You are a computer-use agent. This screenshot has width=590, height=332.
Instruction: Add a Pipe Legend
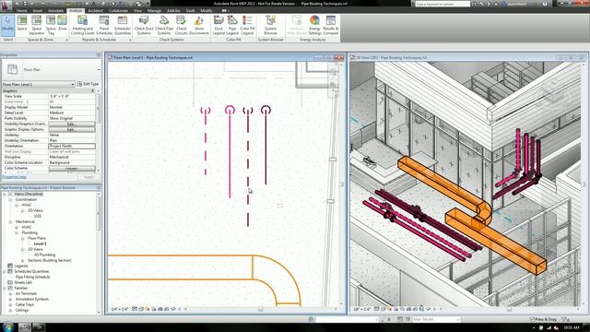click(x=232, y=25)
